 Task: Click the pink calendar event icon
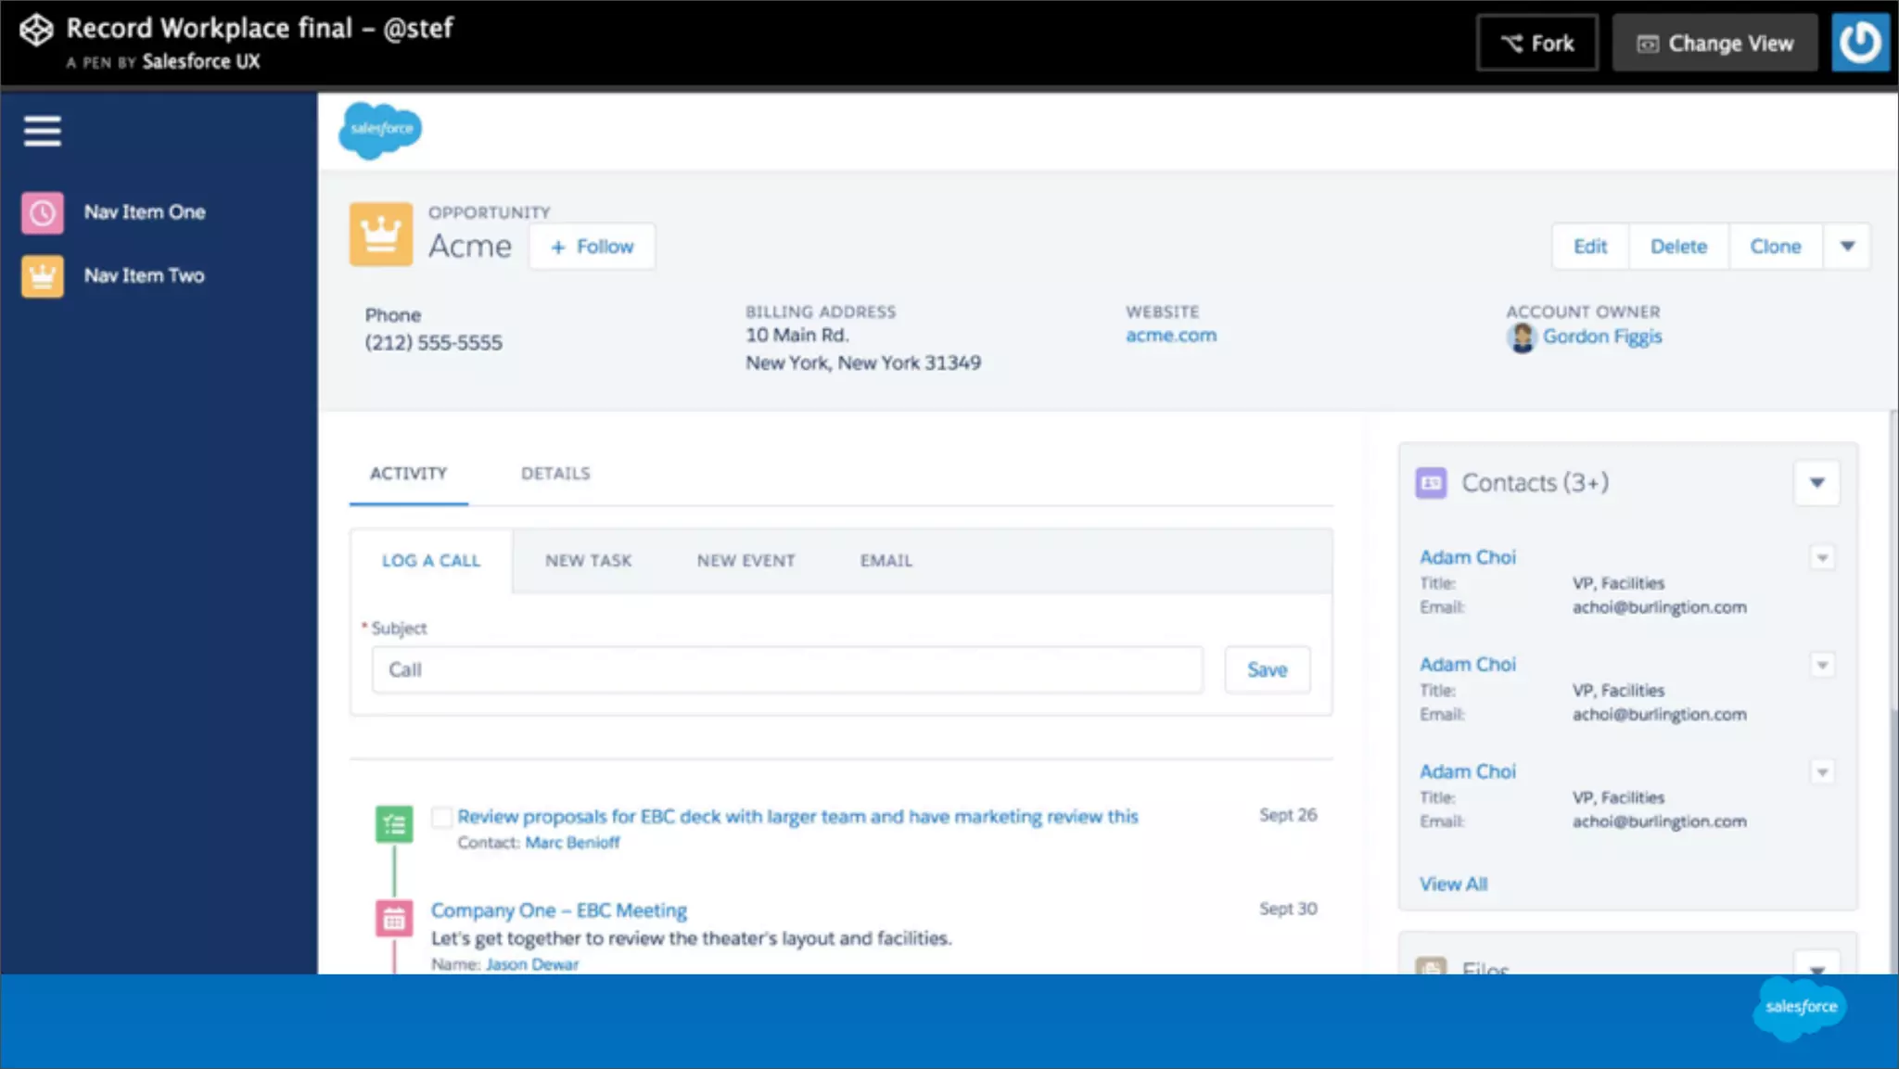point(394,919)
